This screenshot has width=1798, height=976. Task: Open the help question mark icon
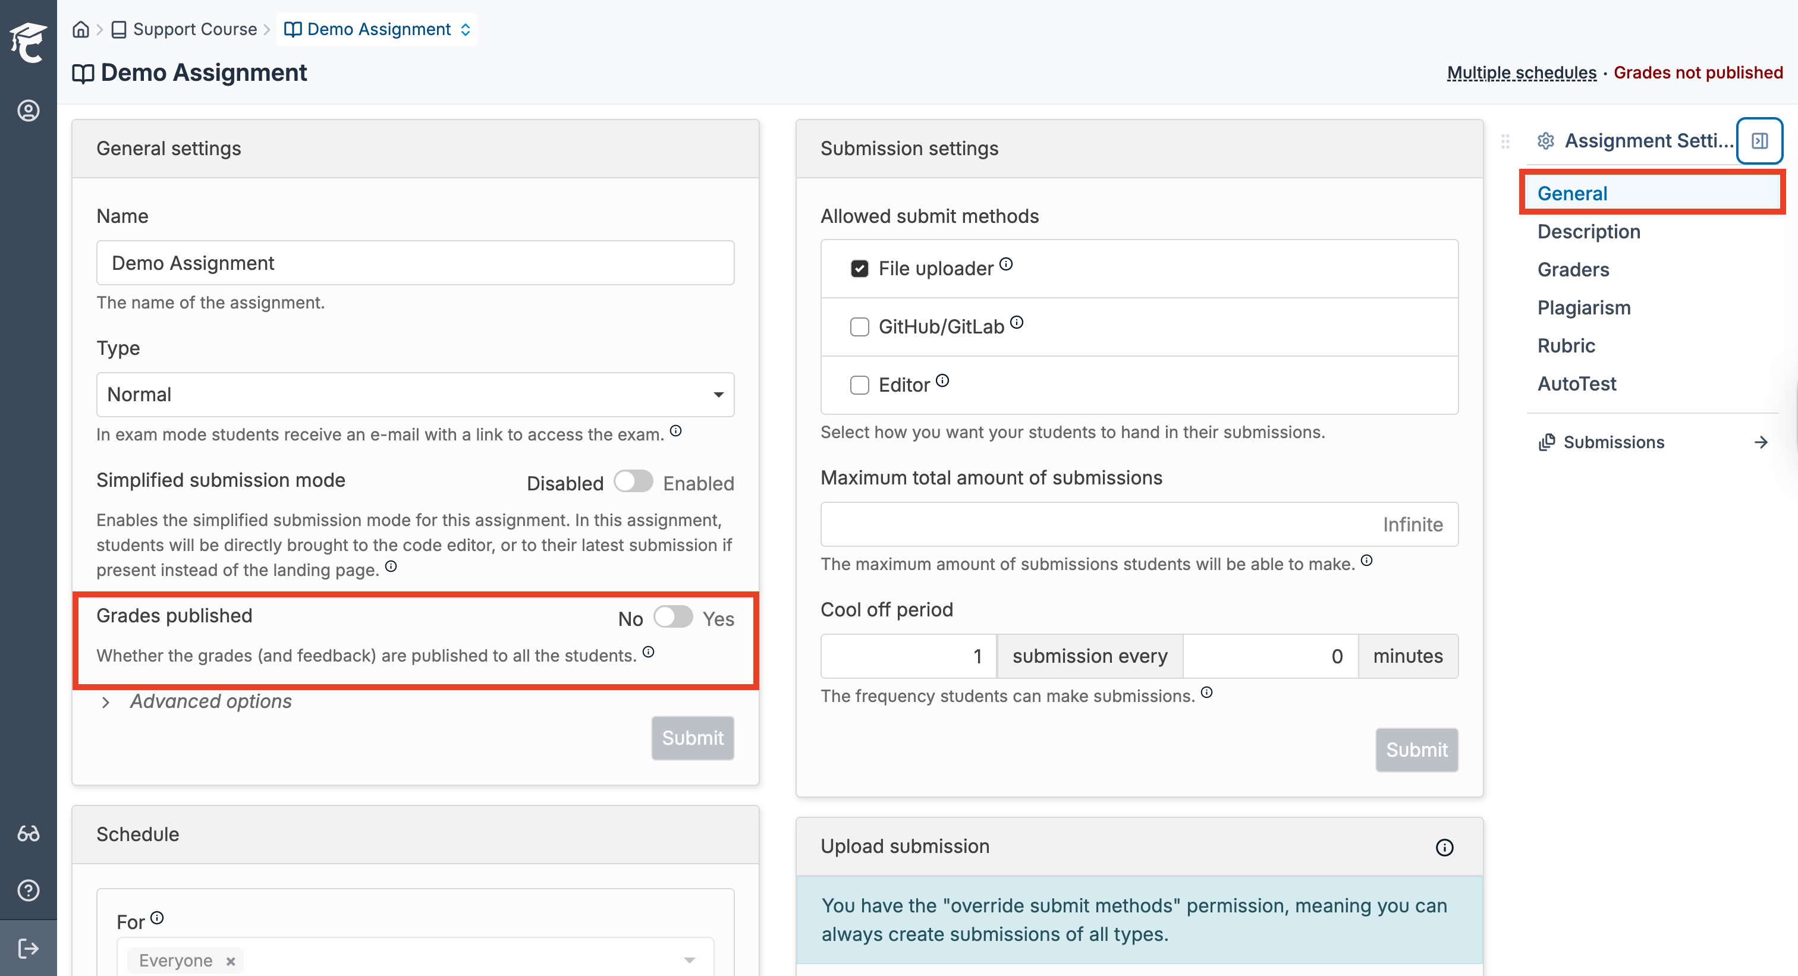[x=28, y=890]
